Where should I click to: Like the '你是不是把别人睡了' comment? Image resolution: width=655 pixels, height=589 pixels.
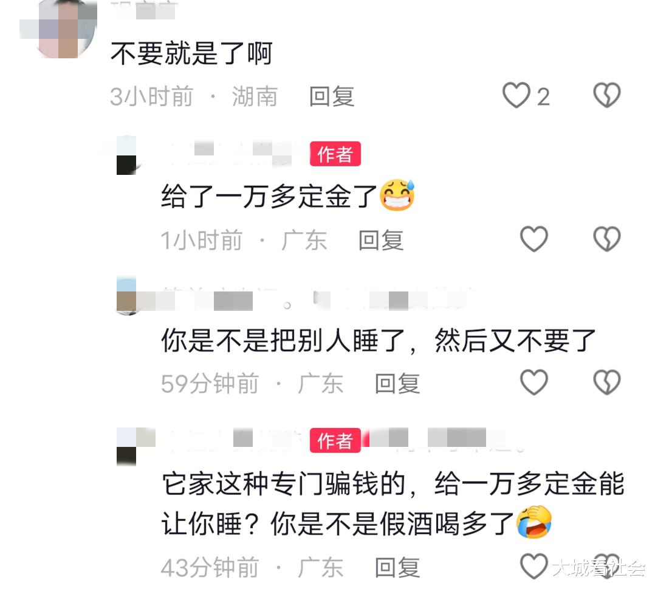click(x=534, y=383)
